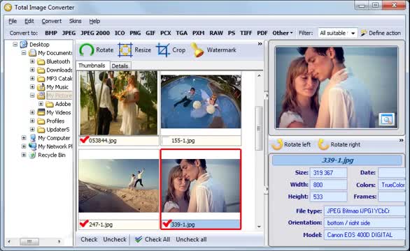This screenshot has height=251, width=410.
Task: Uncheck the 247-1.jpg checkbox
Action: (x=85, y=224)
